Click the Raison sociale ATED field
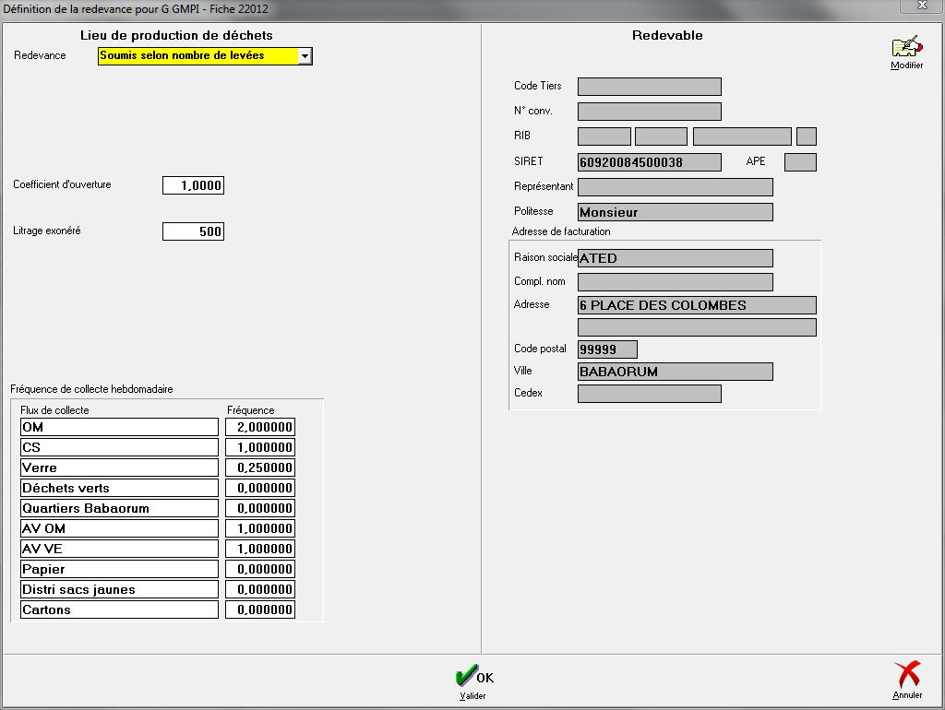Image resolution: width=945 pixels, height=710 pixels. [x=675, y=258]
